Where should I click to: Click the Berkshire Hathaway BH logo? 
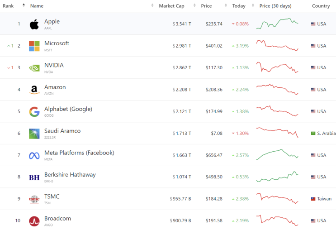(34, 177)
